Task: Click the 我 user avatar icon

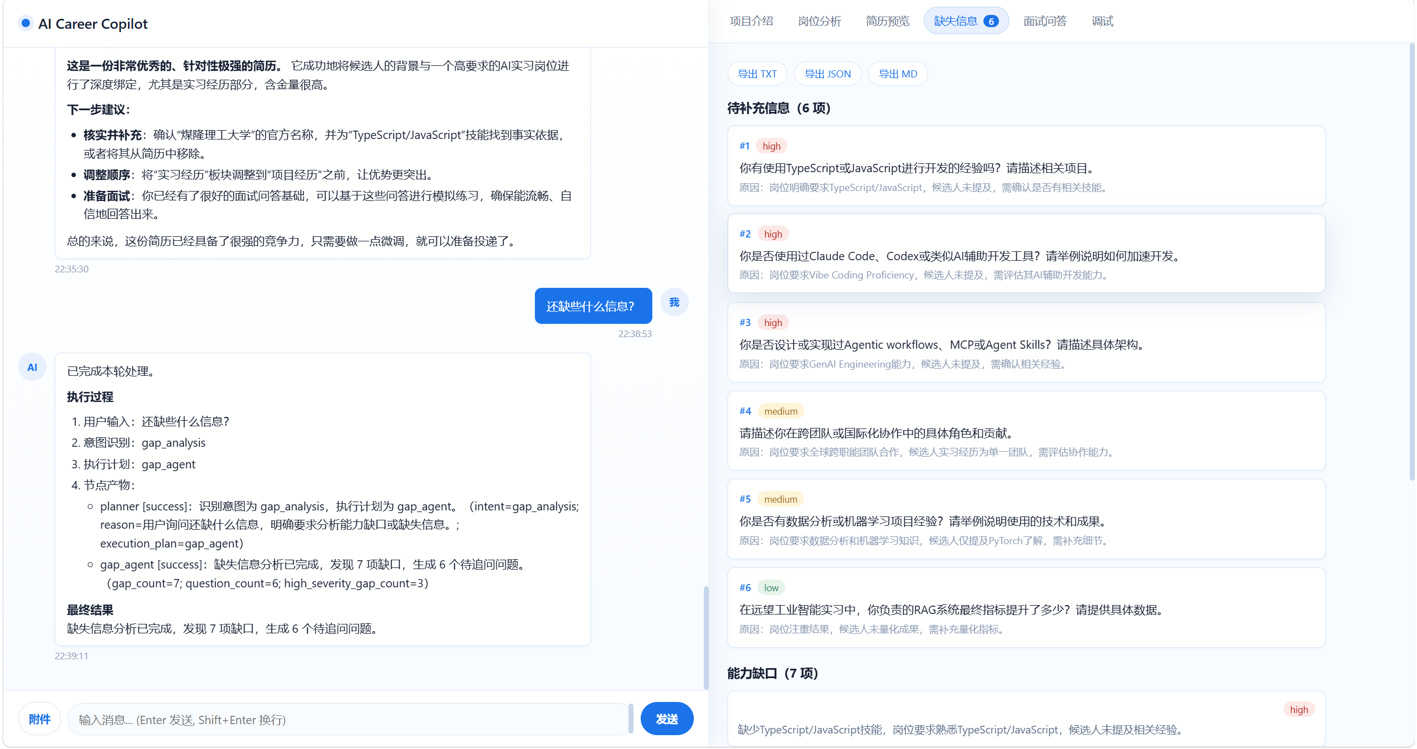Action: [x=674, y=302]
